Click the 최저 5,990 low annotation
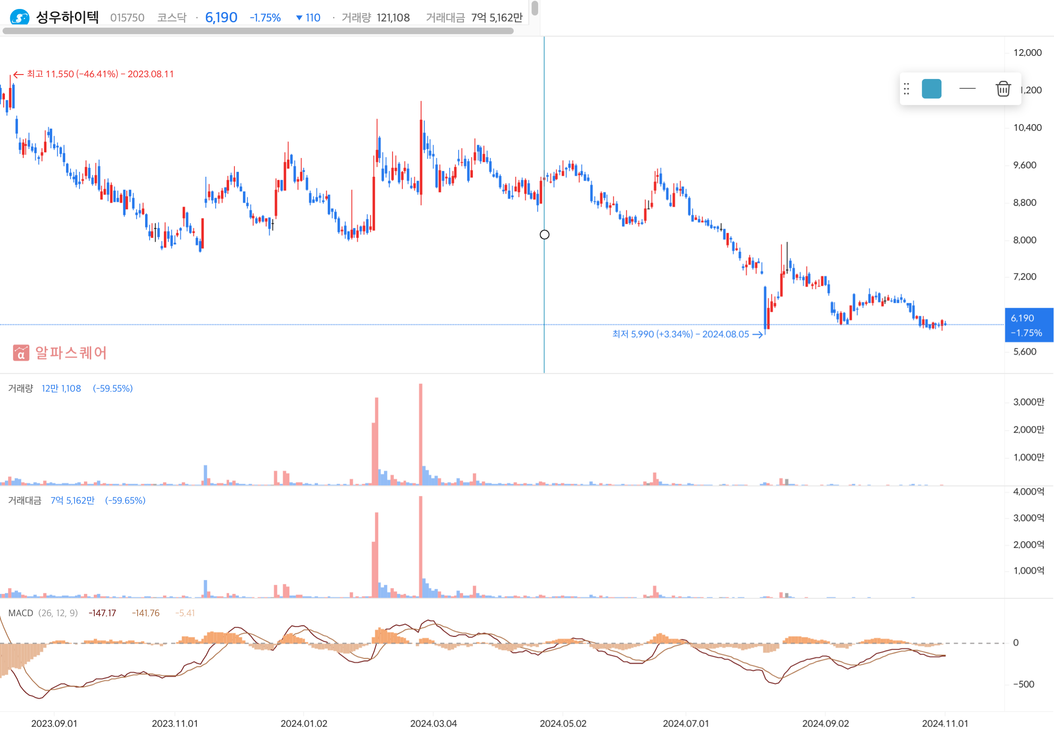The image size is (1054, 734). click(x=687, y=334)
